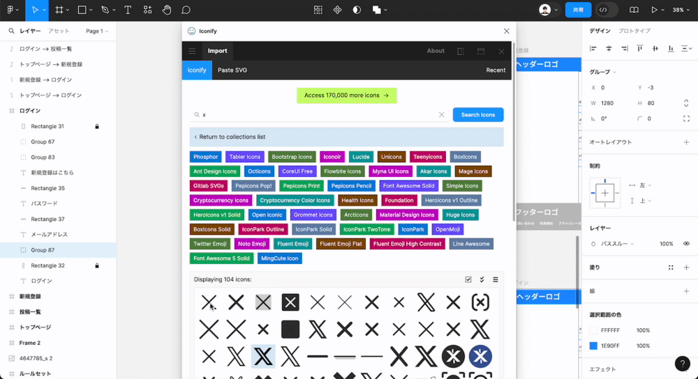Toggle Dev Mode switch

pos(607,10)
